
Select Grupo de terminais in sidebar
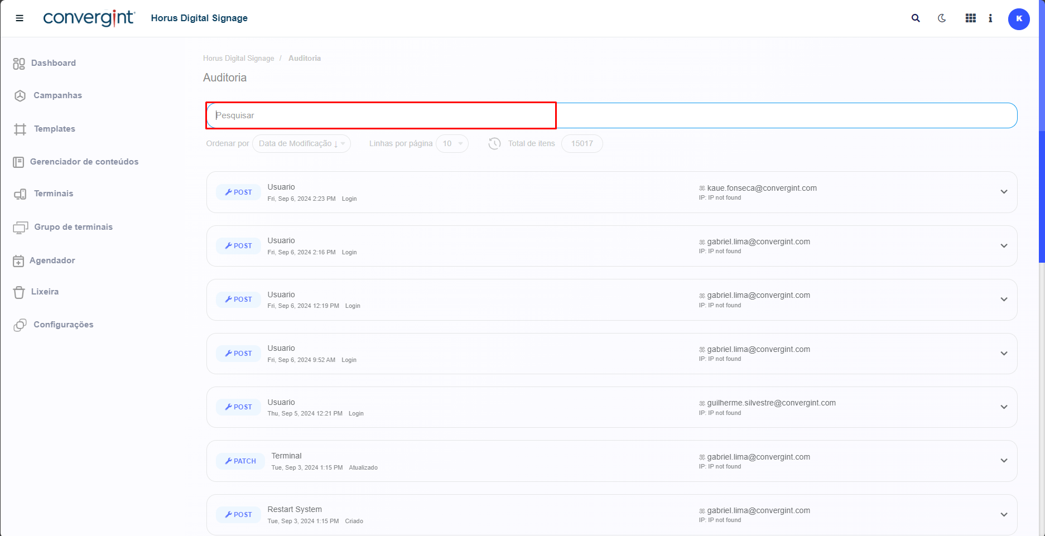point(73,227)
